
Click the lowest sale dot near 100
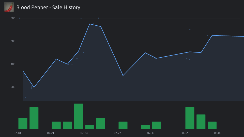tap(26, 97)
